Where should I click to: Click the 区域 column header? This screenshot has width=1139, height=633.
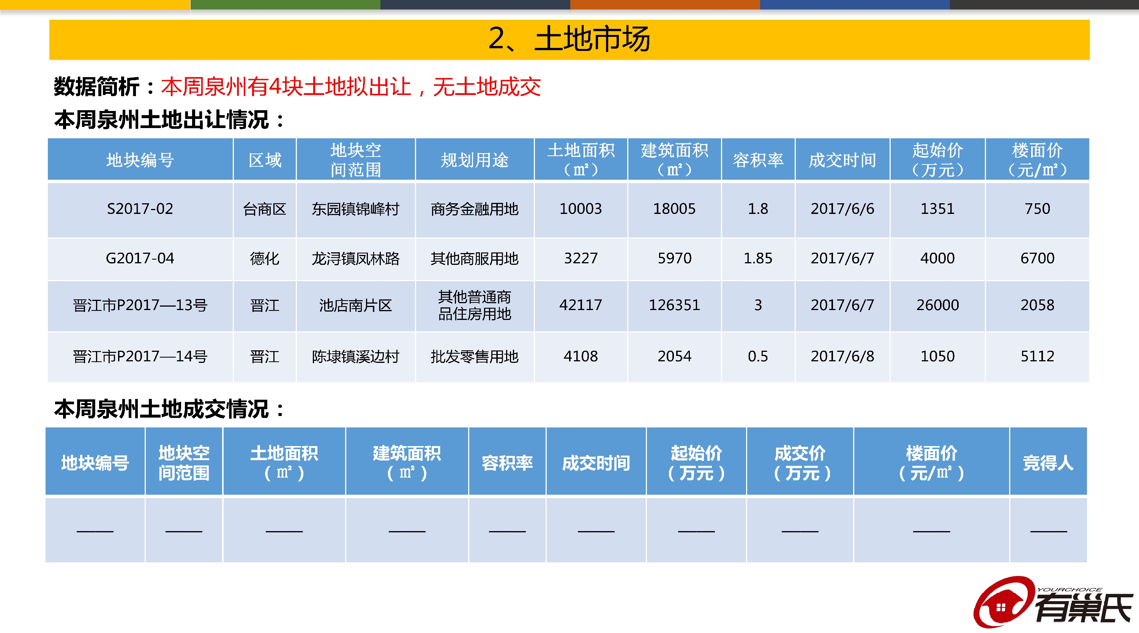[x=265, y=160]
